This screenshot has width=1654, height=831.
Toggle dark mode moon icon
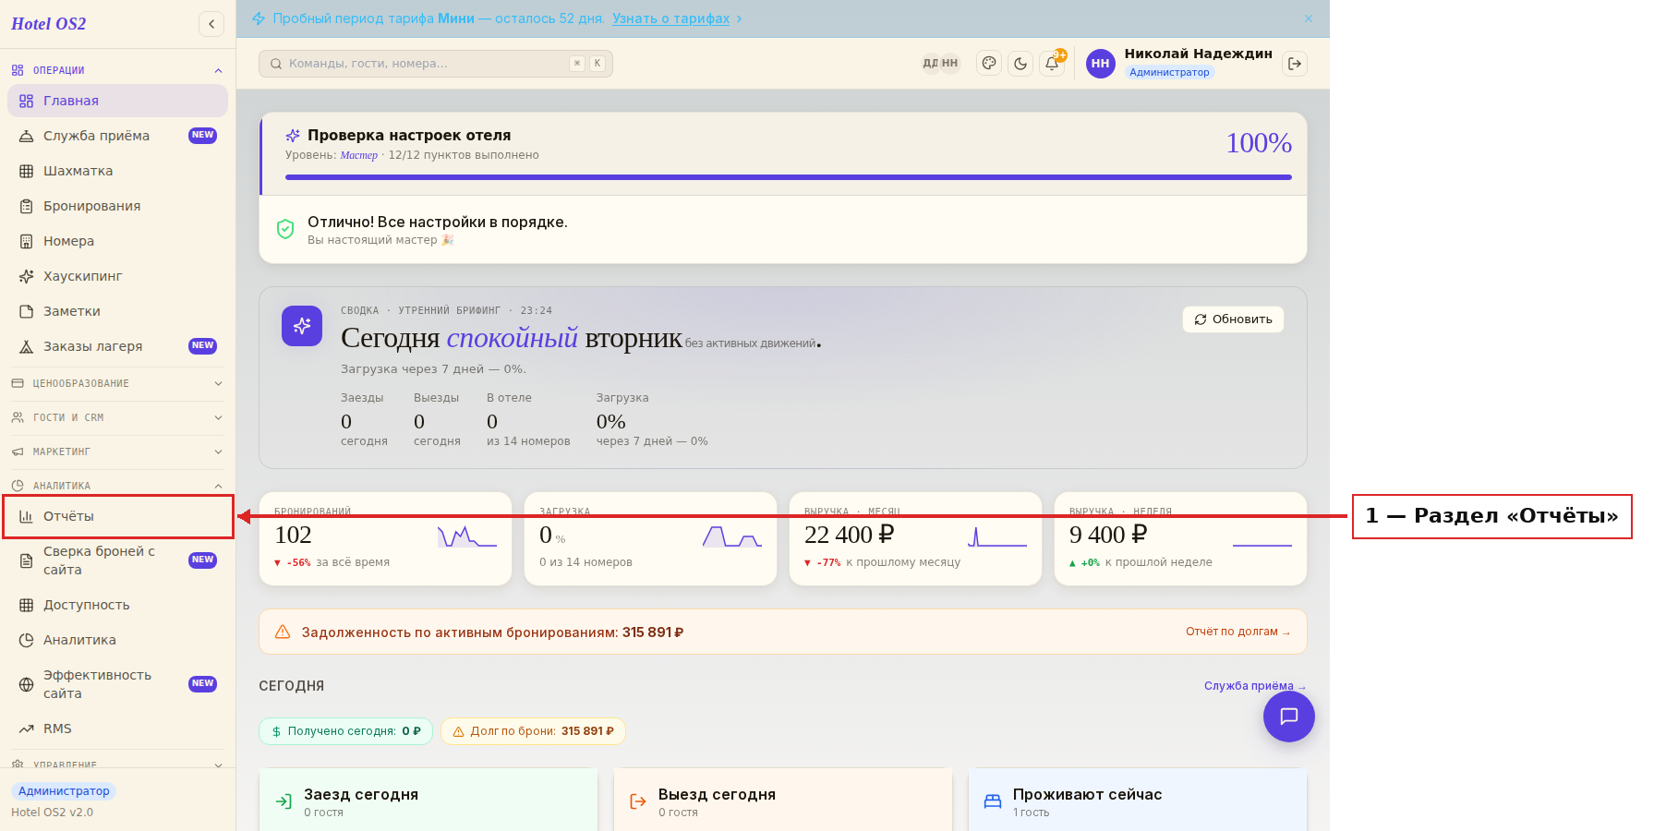pos(1020,64)
